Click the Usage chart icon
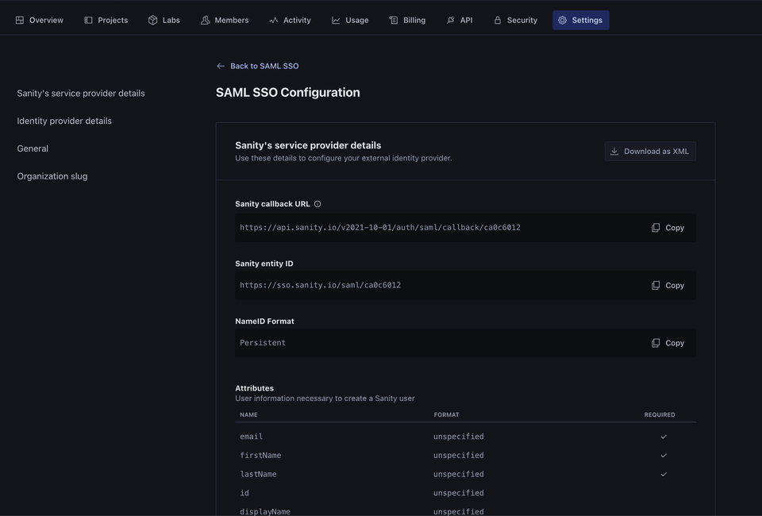Screen dimensions: 762x516 pos(336,20)
